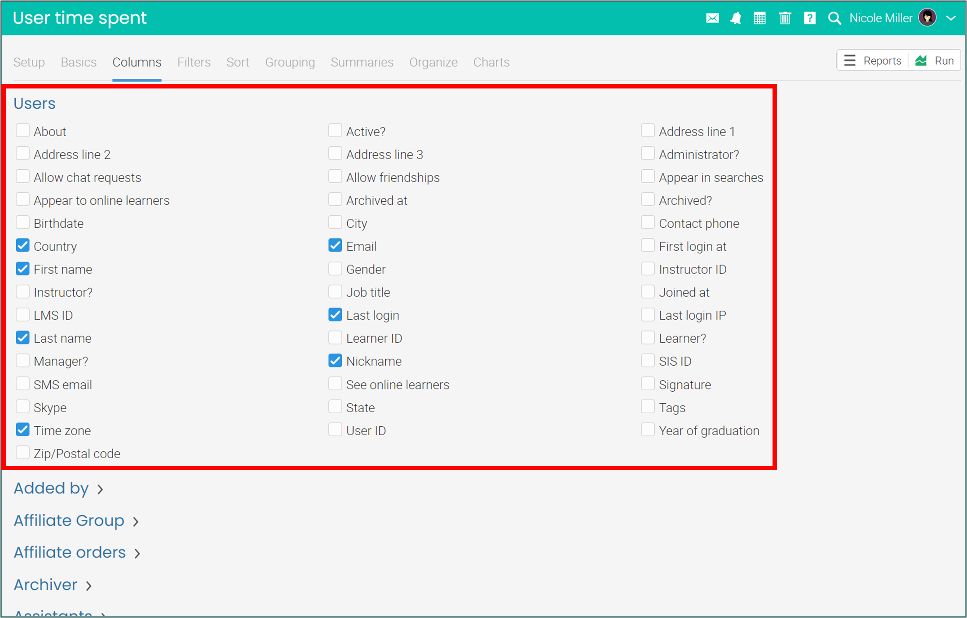Click the green Run chart icon
Image resolution: width=967 pixels, height=618 pixels.
pos(921,61)
